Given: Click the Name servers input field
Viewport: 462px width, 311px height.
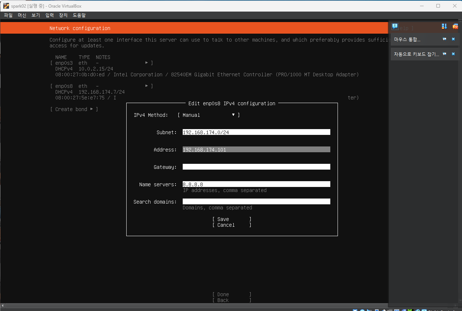Looking at the screenshot, I should (257, 184).
